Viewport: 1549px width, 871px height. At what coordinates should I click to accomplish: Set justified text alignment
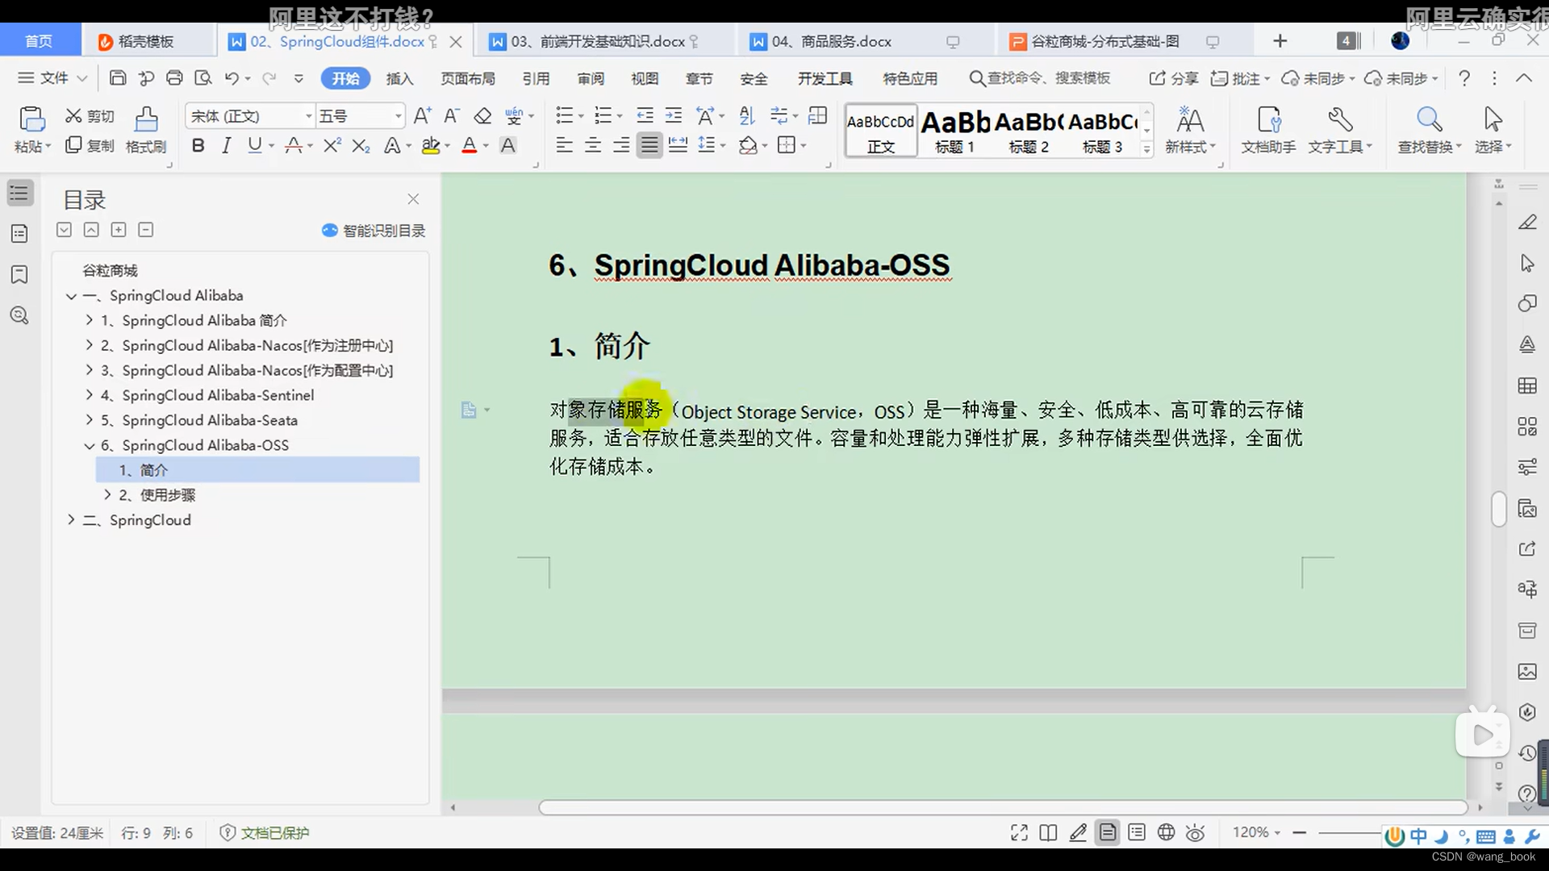tap(649, 145)
